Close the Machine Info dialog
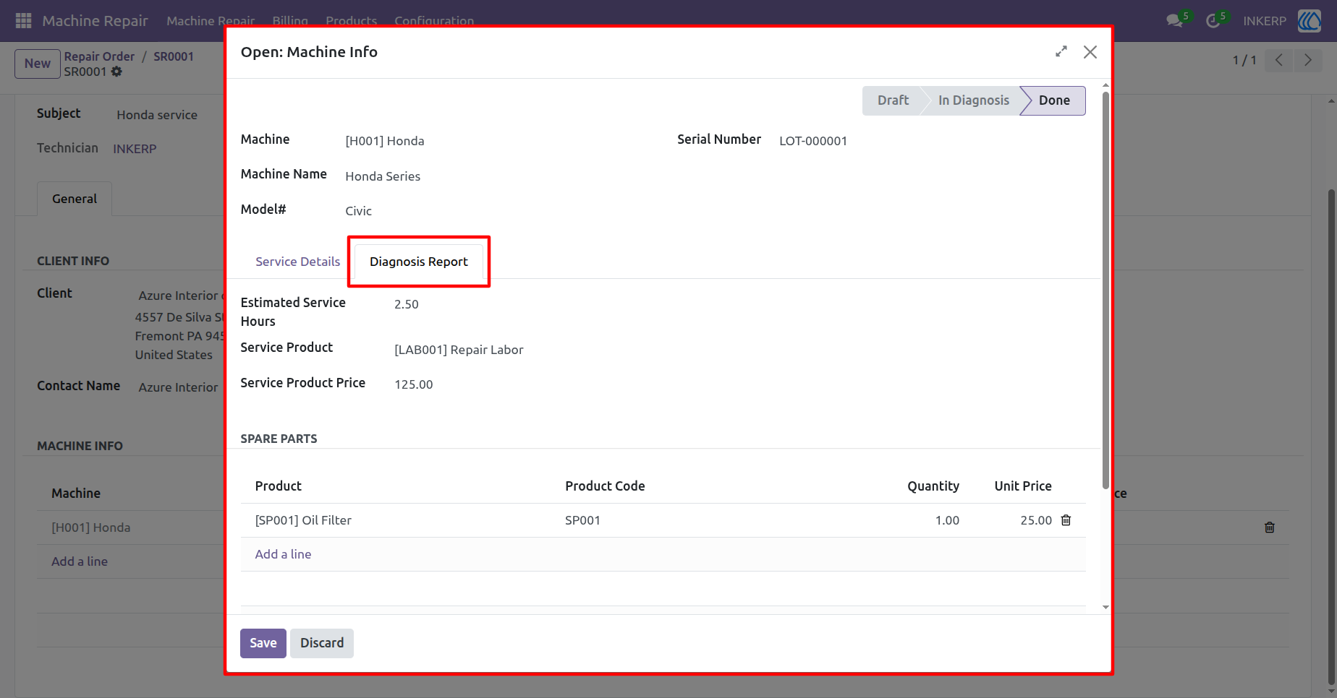This screenshot has height=698, width=1337. pos(1090,52)
